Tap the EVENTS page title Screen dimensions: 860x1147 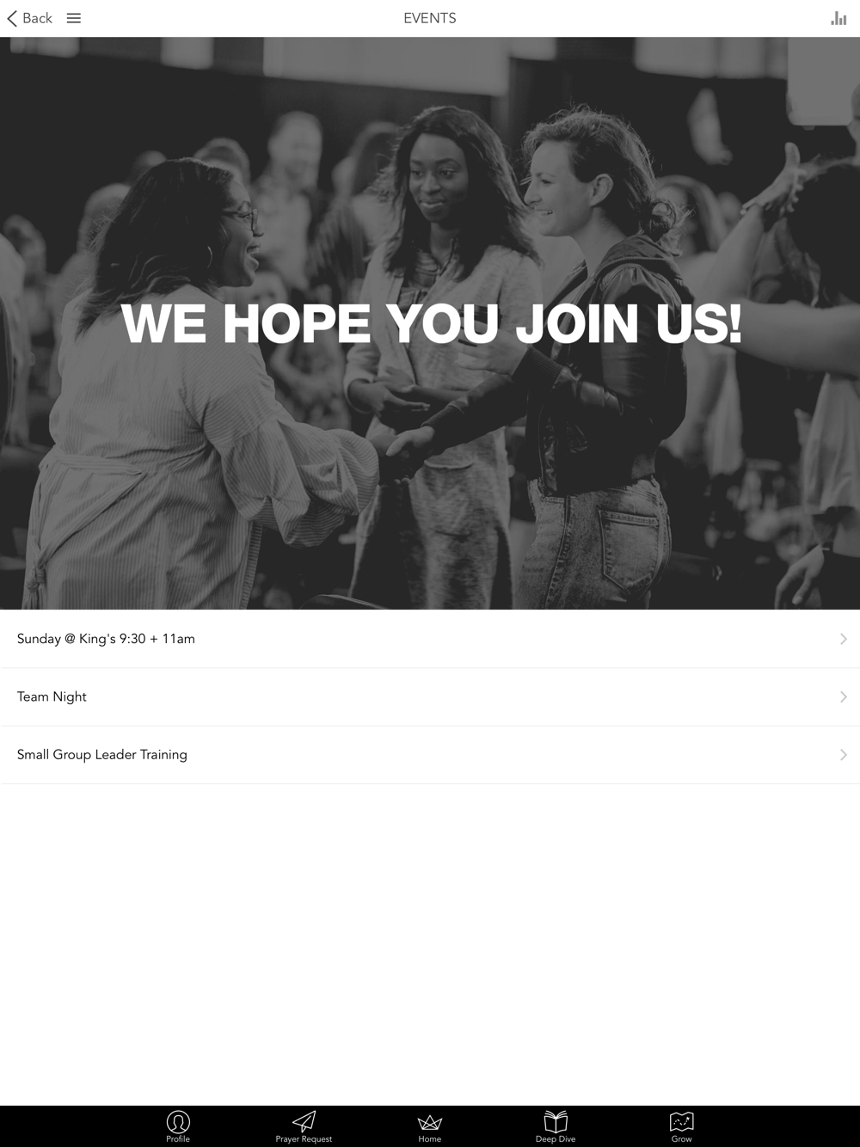(430, 18)
